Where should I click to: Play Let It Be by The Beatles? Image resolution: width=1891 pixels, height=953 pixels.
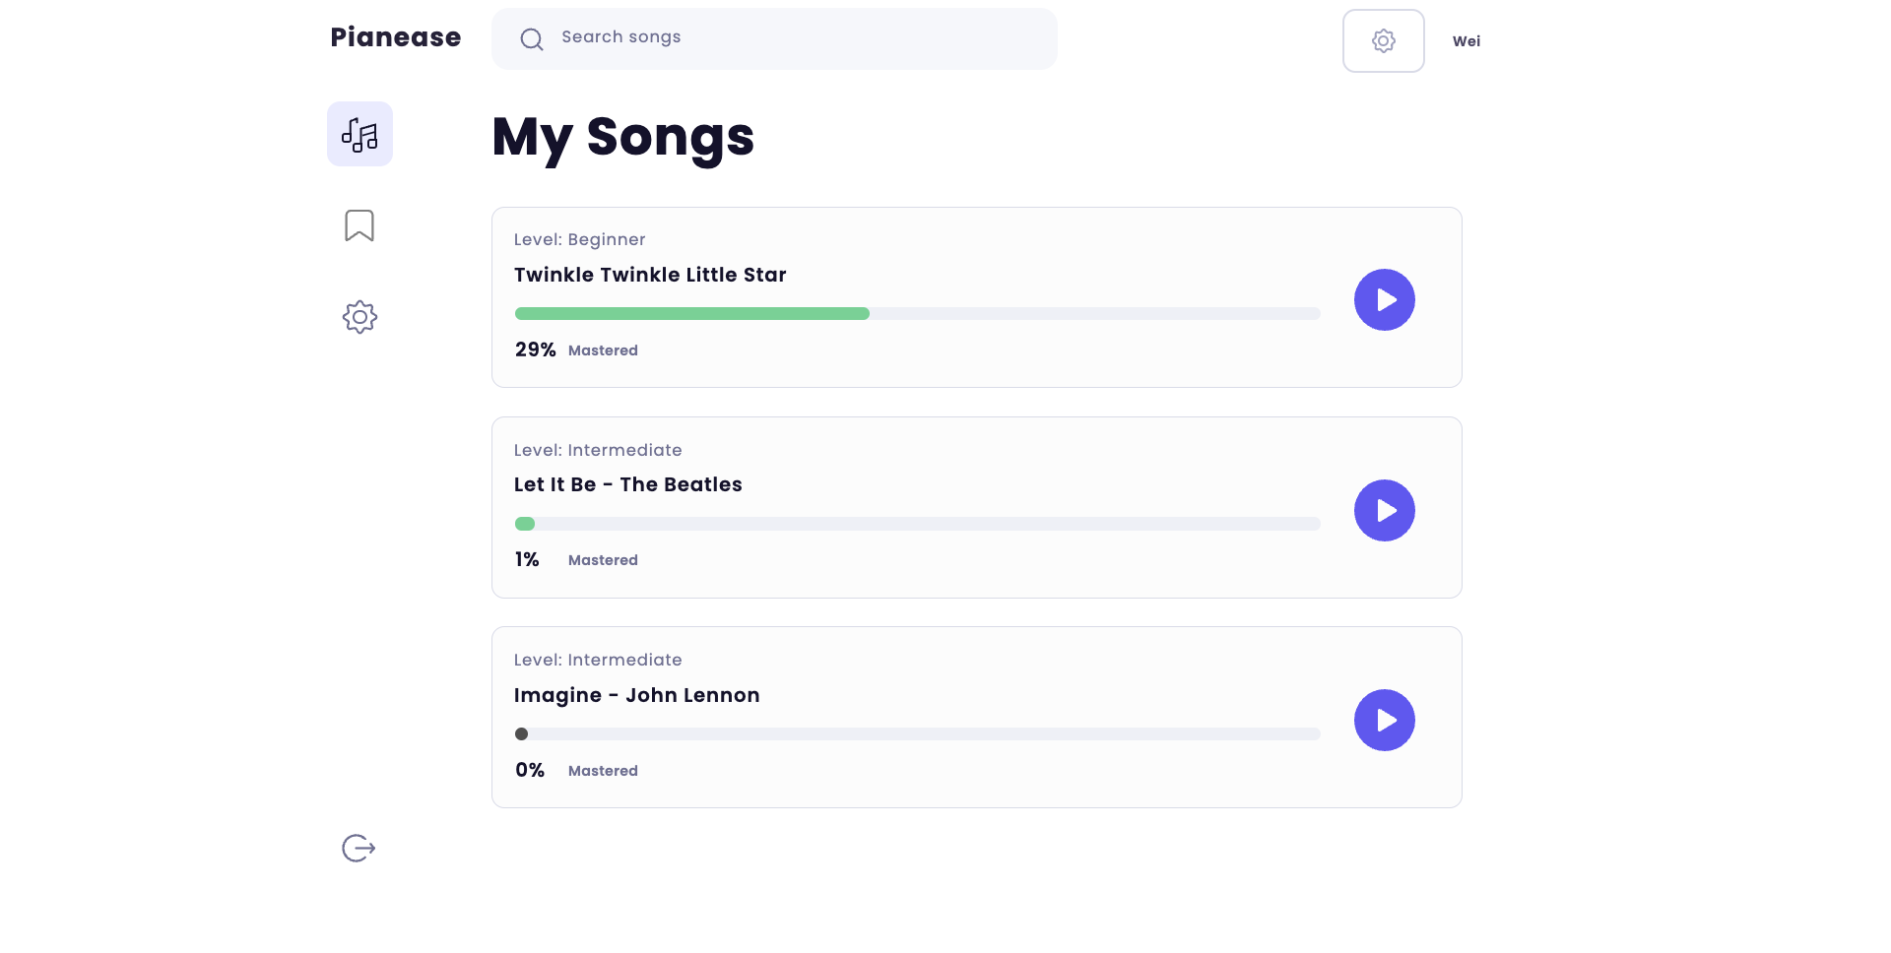(x=1385, y=510)
